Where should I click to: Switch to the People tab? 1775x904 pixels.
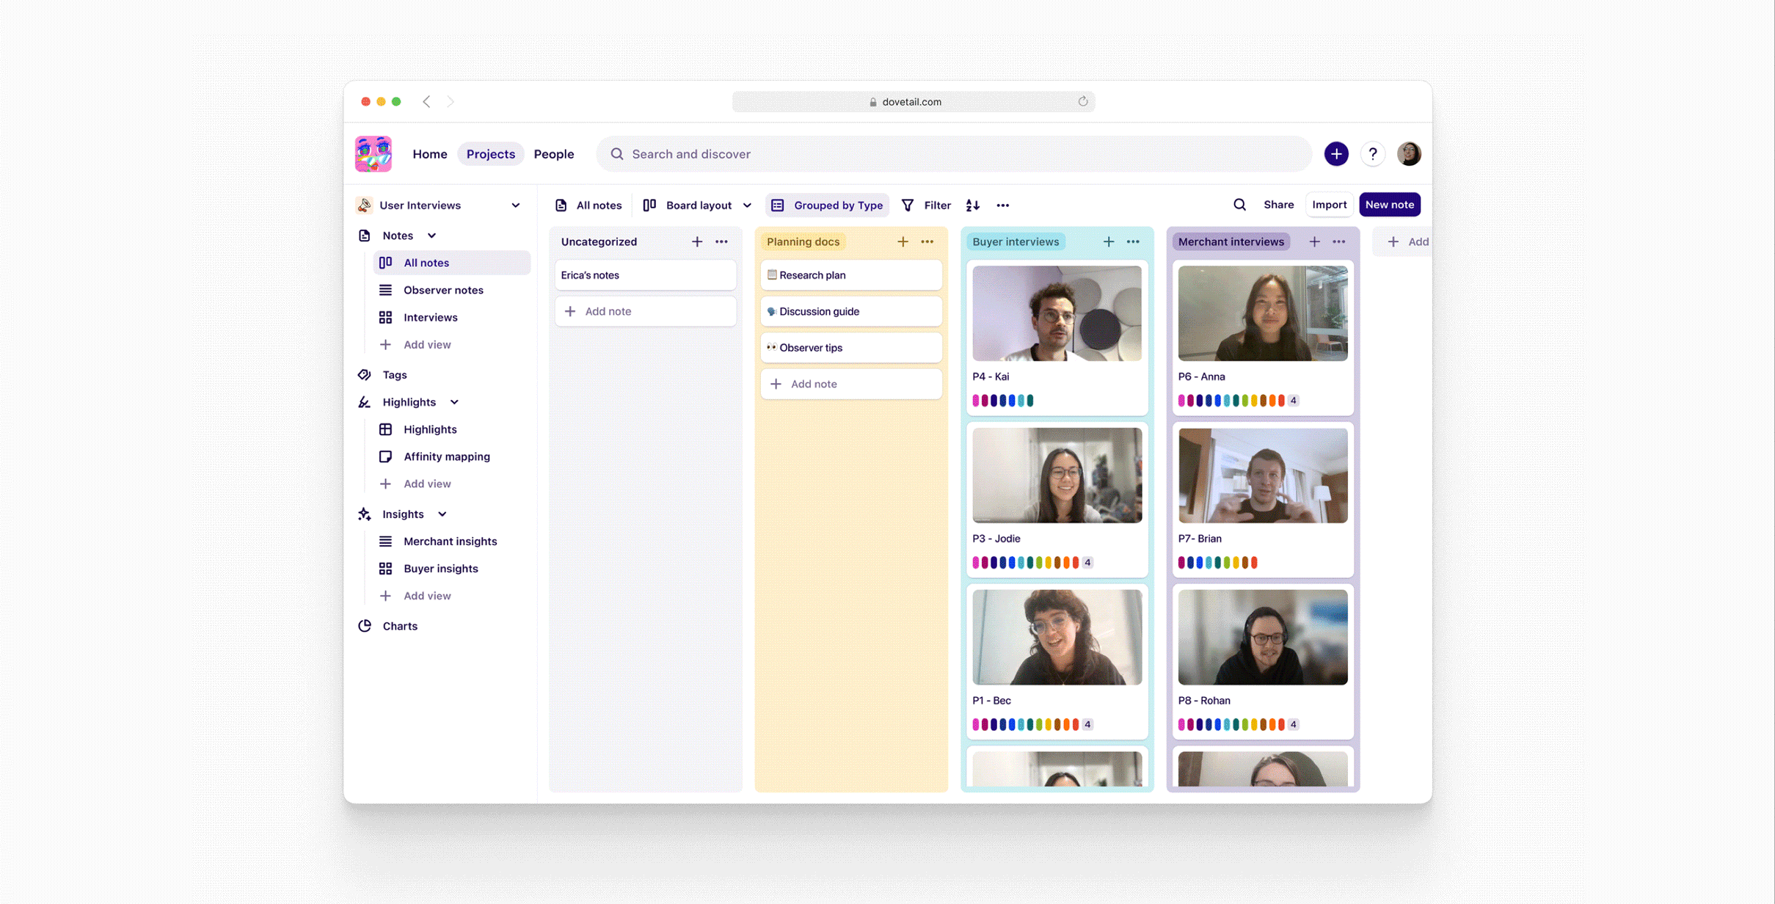(553, 154)
